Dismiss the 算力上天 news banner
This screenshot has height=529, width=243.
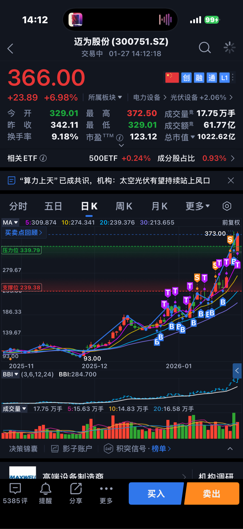pos(231,180)
